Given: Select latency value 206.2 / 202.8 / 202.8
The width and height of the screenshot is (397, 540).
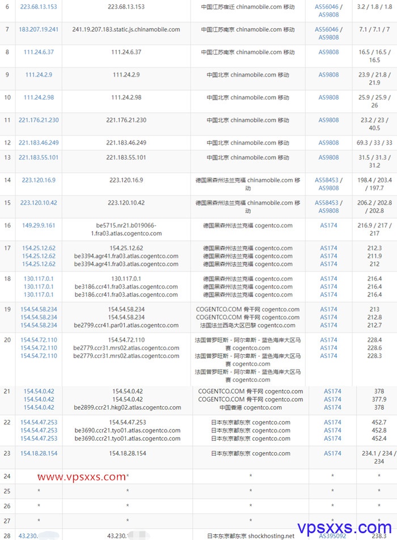Looking at the screenshot, I should pyautogui.click(x=375, y=207).
